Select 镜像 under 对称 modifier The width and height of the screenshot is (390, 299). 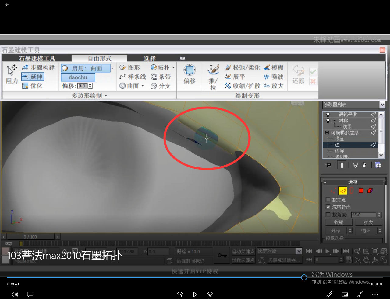tap(347, 126)
